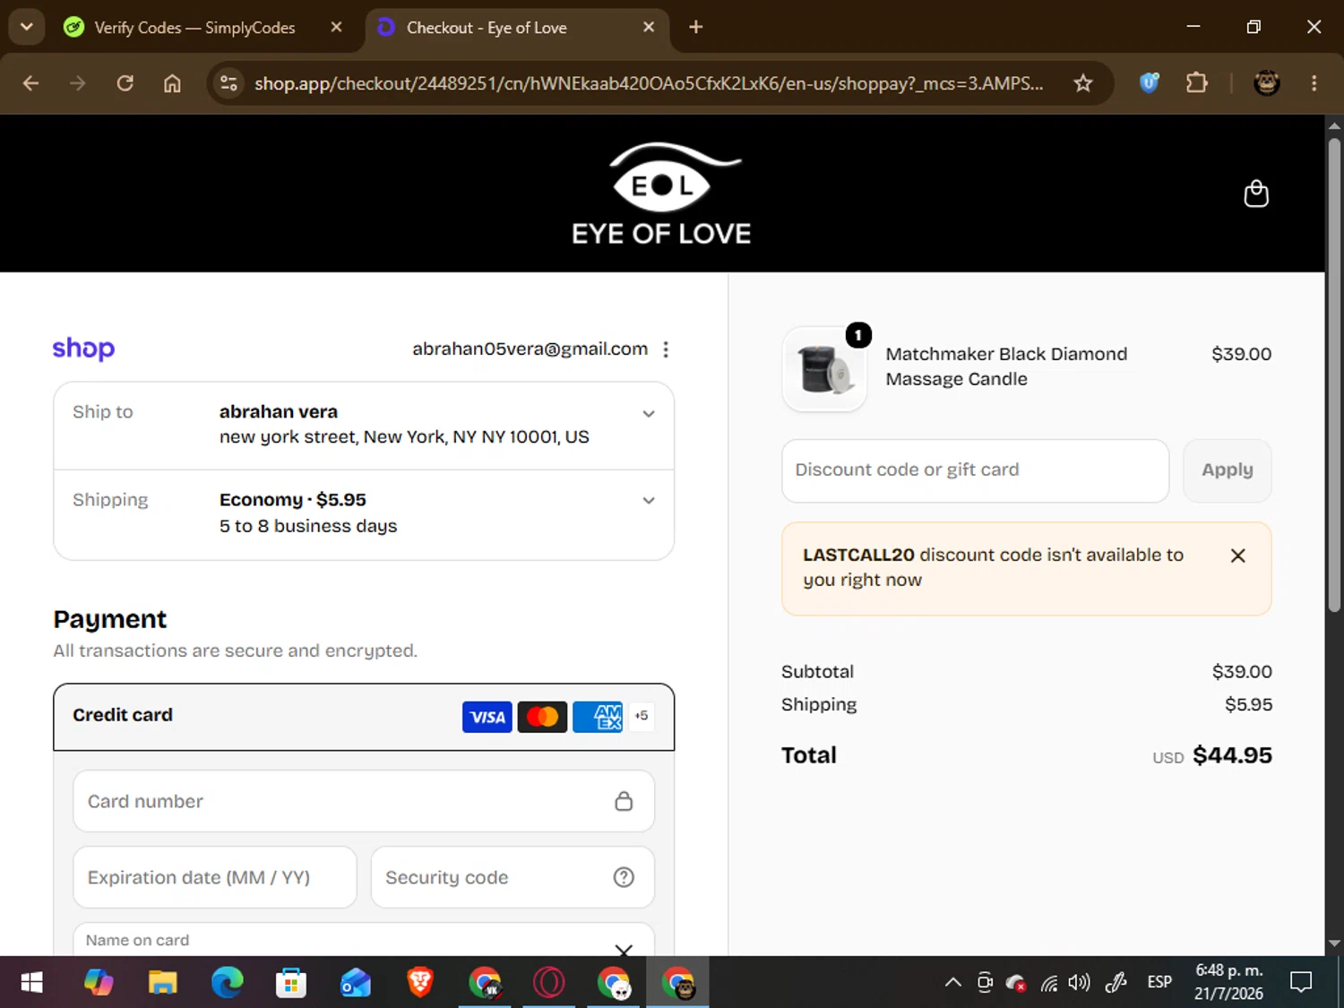Focus the Security code field

513,877
